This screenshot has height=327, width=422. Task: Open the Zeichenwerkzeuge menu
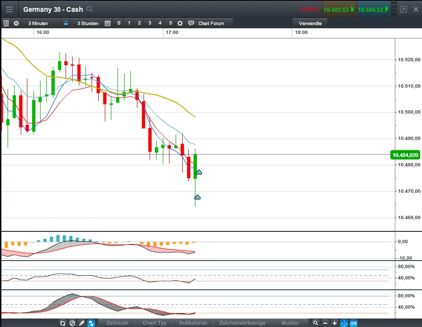(242, 323)
